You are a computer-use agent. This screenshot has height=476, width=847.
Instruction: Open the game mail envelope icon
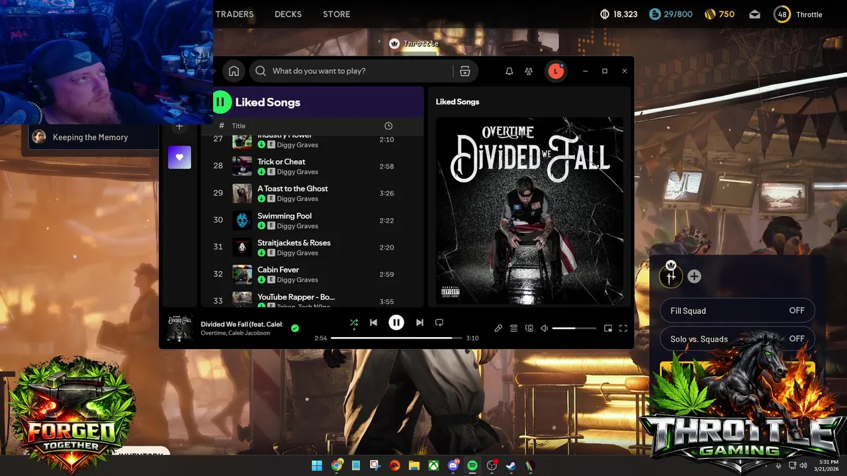(x=755, y=15)
